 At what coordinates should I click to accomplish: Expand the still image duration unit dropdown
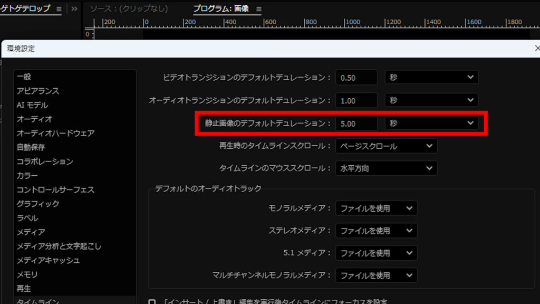click(x=431, y=123)
